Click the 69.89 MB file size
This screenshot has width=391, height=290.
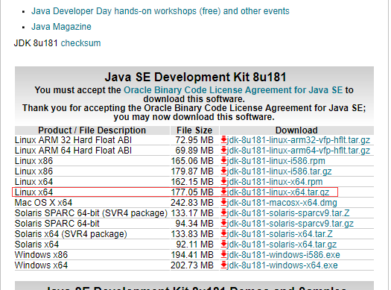[194, 151]
